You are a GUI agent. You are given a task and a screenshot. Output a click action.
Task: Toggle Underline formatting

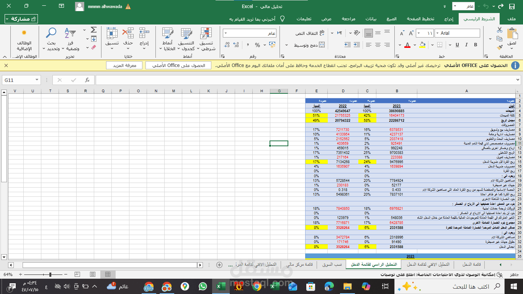click(x=457, y=45)
